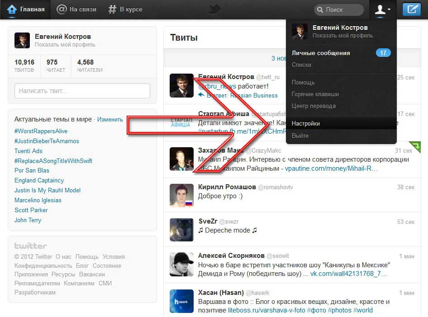Click the Написать твит input field
This screenshot has width=428, height=317.
pos(82,91)
